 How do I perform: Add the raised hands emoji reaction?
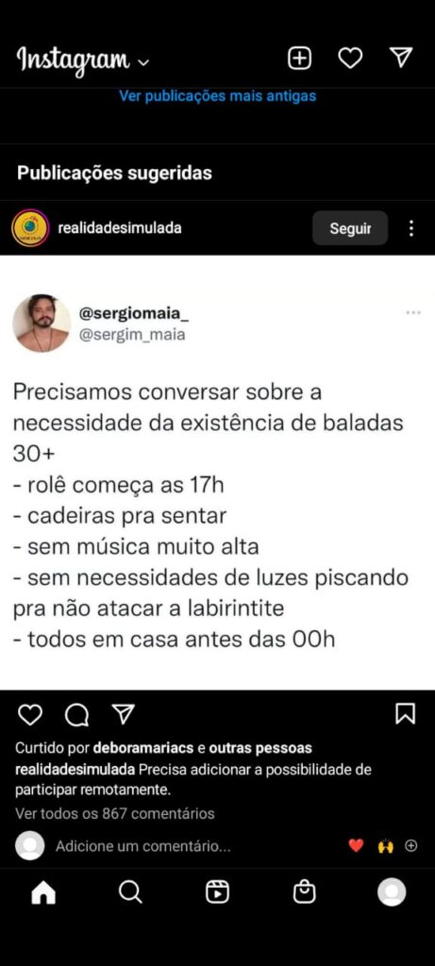click(x=386, y=847)
